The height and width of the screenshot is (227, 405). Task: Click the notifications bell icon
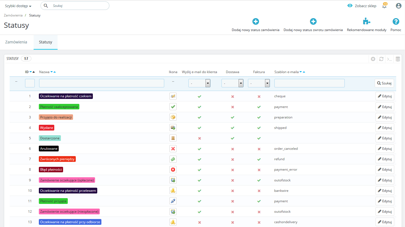(384, 6)
